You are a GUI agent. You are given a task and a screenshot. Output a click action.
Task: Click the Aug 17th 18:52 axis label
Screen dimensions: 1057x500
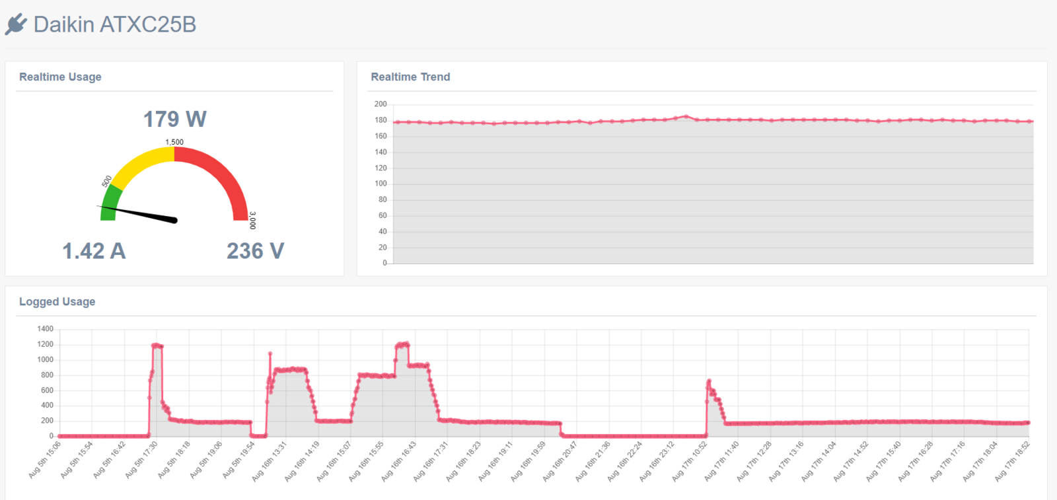pos(1013,461)
